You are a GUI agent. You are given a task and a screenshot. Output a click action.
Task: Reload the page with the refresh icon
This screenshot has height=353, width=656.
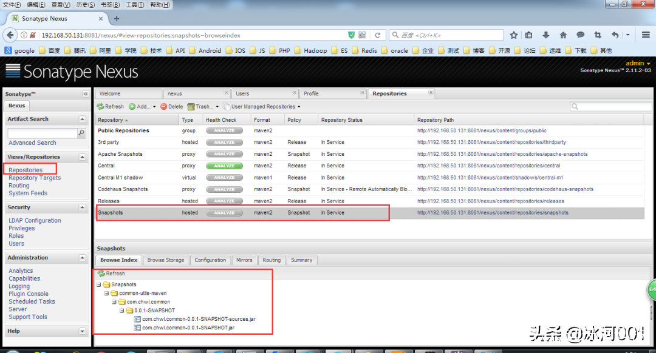point(377,35)
